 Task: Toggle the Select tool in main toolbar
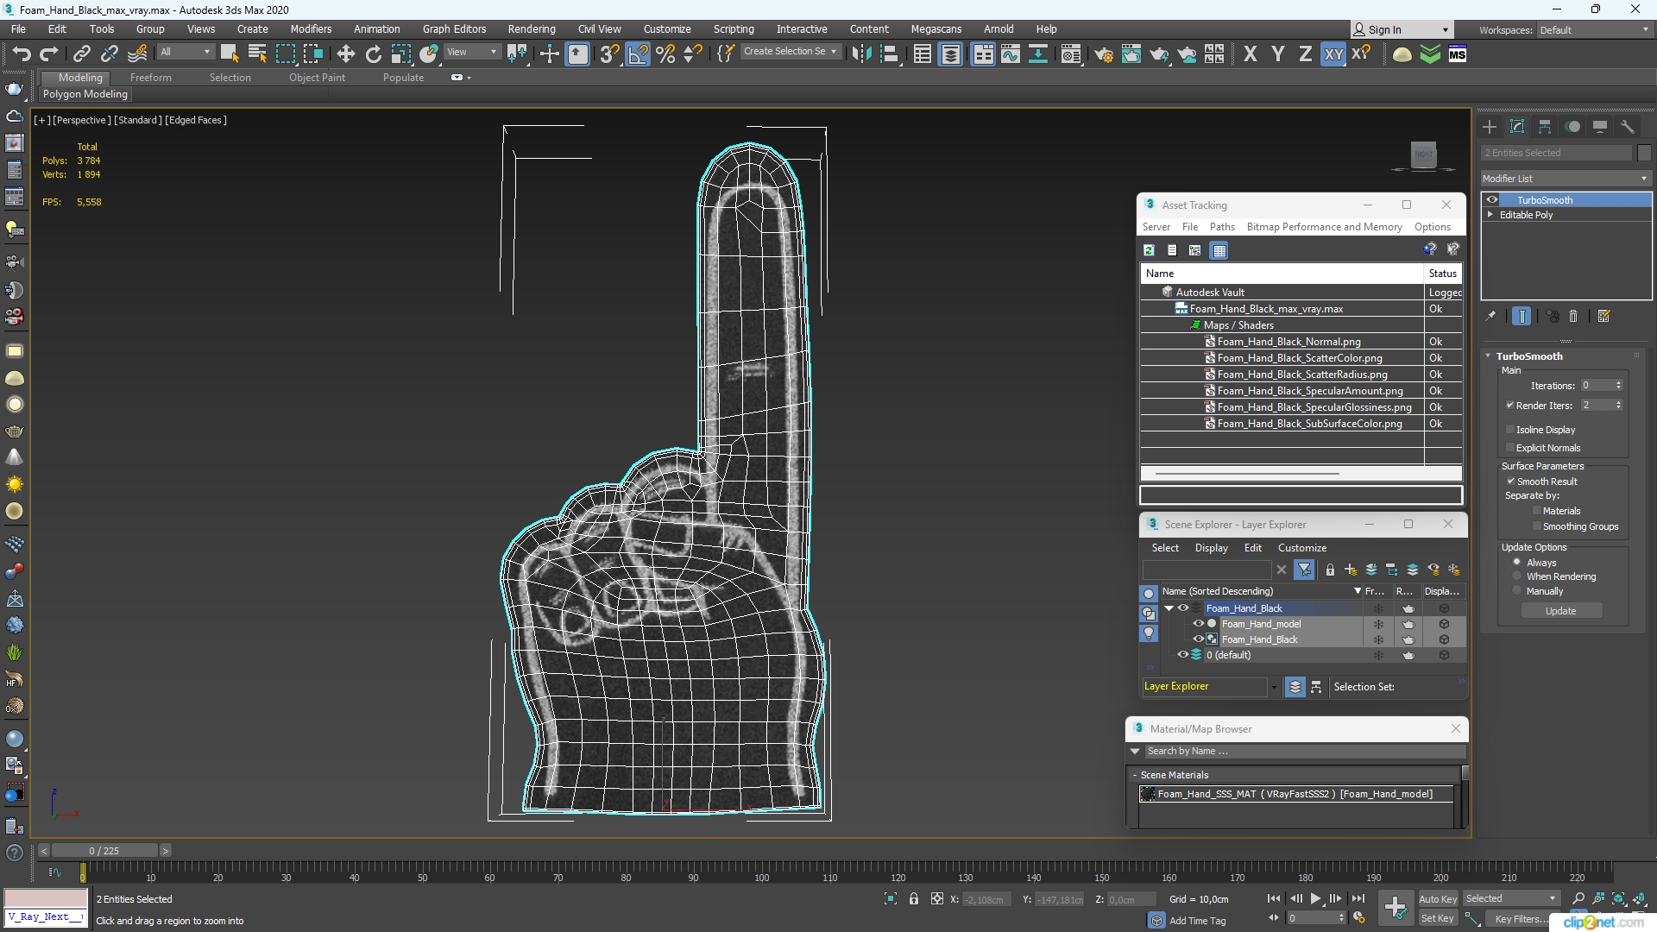tap(228, 54)
